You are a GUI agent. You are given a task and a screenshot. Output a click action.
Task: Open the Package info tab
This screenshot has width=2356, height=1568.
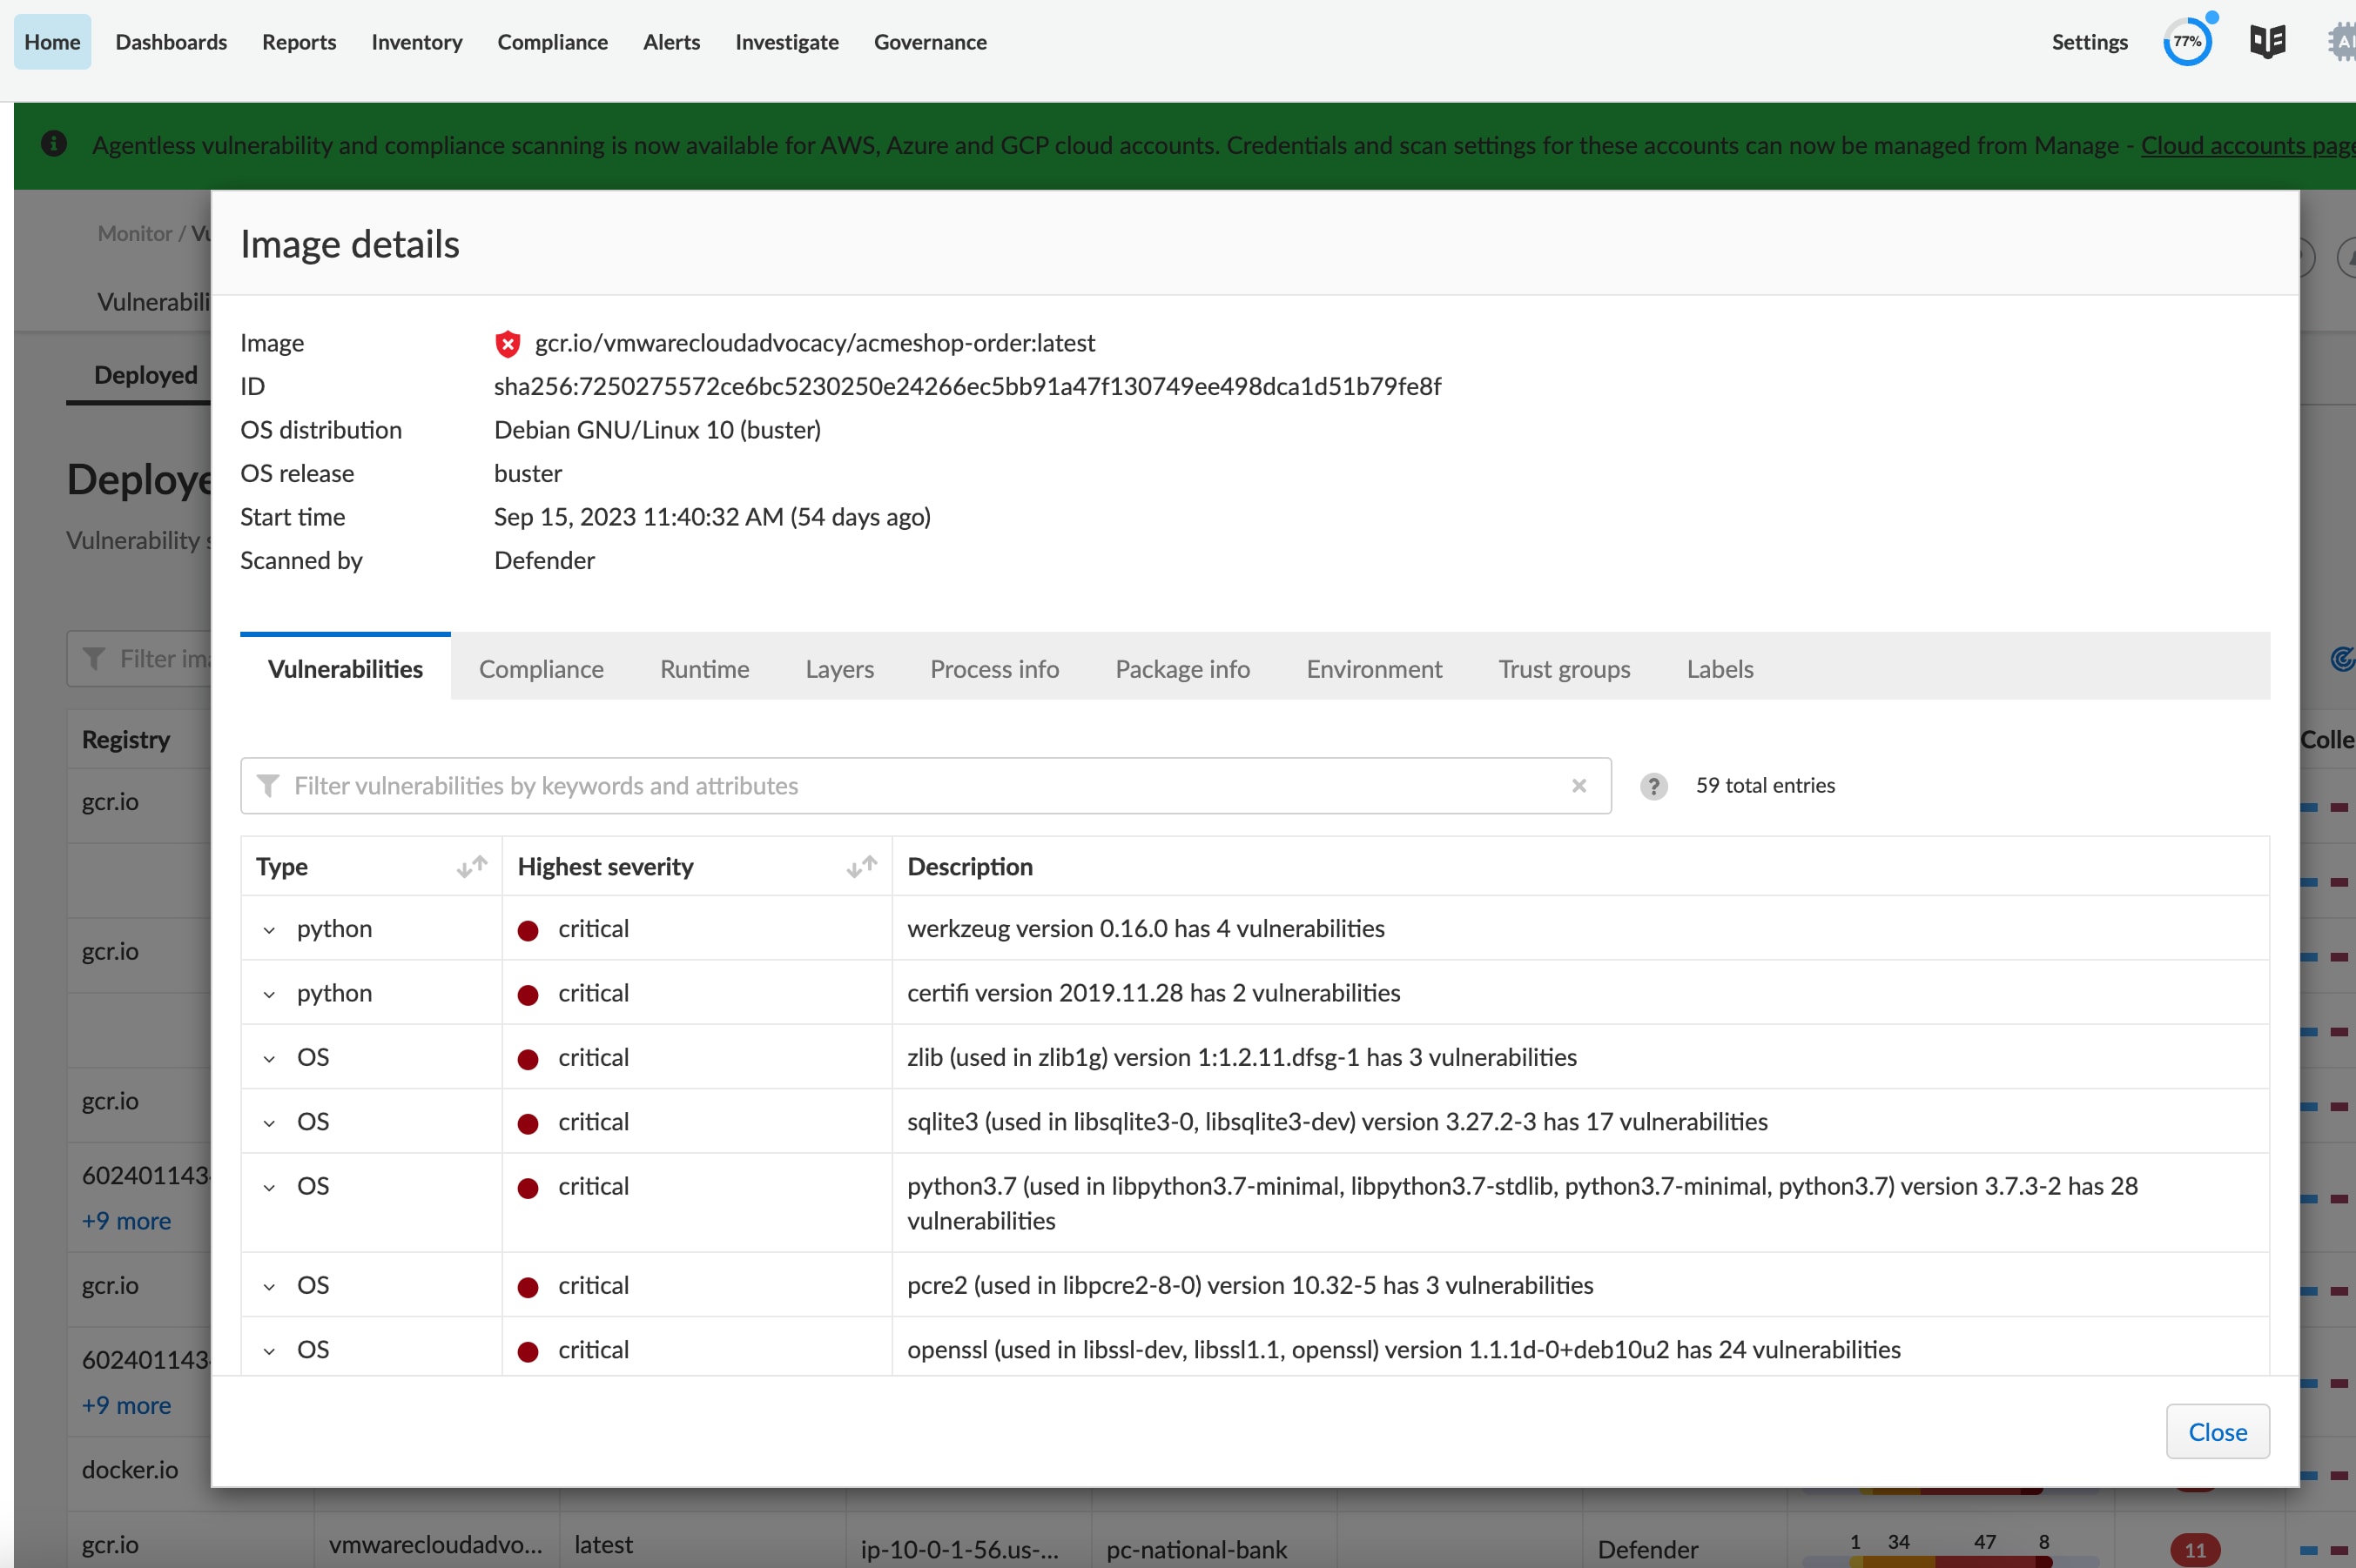pyautogui.click(x=1182, y=669)
